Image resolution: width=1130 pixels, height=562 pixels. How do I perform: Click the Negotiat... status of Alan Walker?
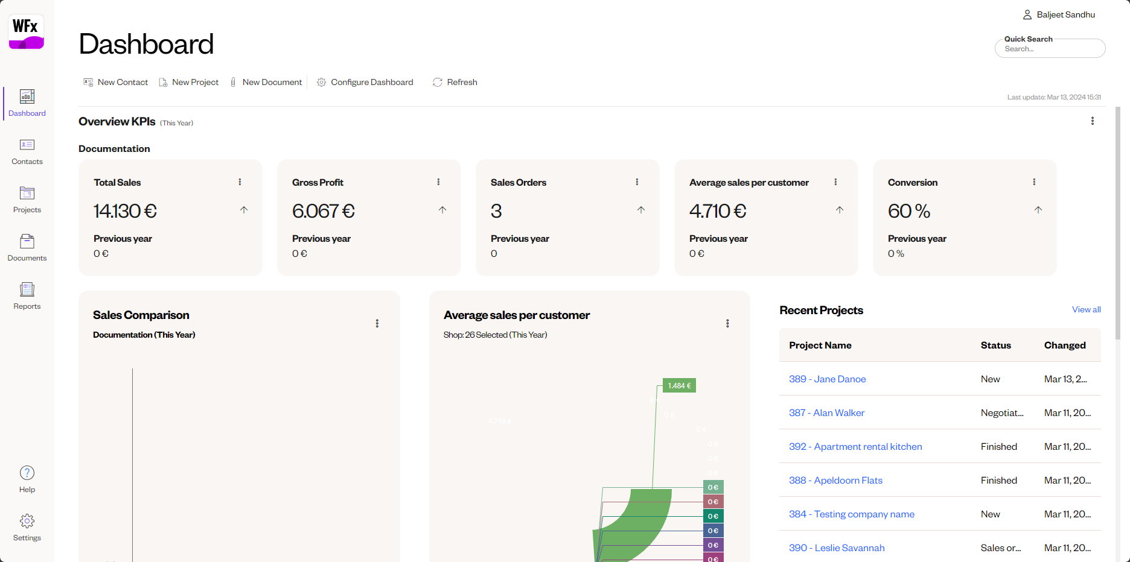(1002, 412)
